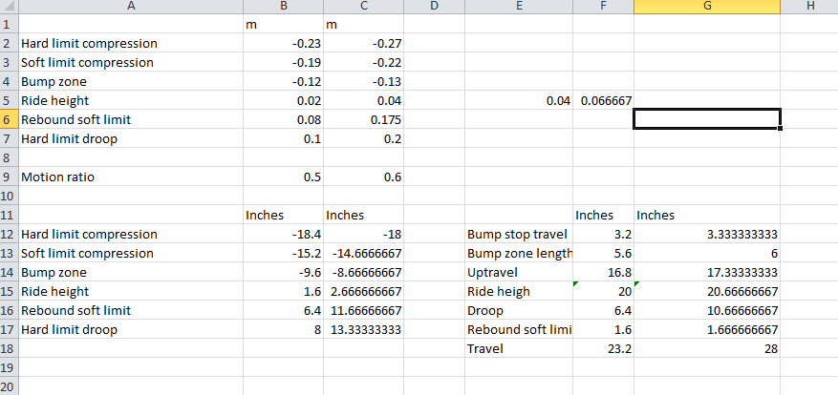Click Travel value 23.2
Image resolution: width=838 pixels, height=395 pixels.
click(x=603, y=348)
